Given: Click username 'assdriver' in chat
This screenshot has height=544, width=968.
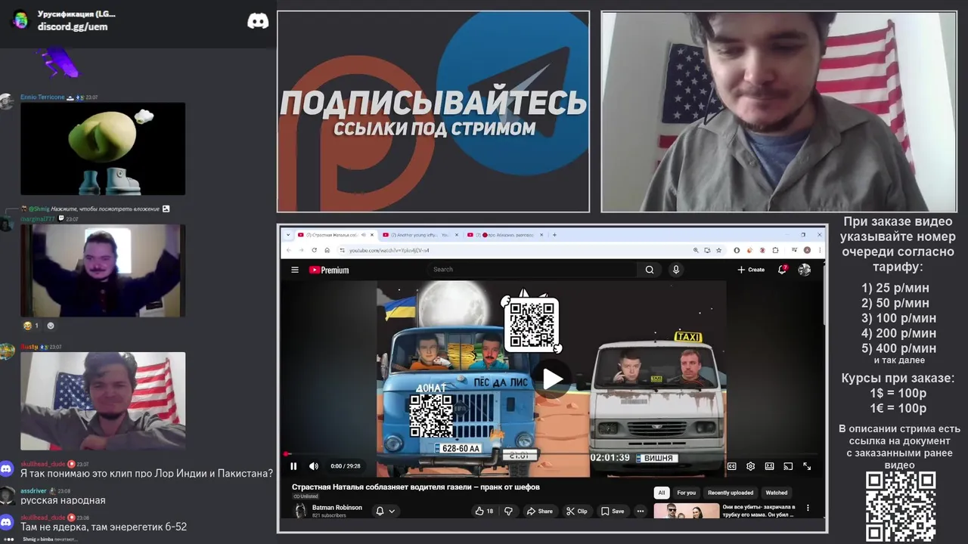Looking at the screenshot, I should 33,491.
